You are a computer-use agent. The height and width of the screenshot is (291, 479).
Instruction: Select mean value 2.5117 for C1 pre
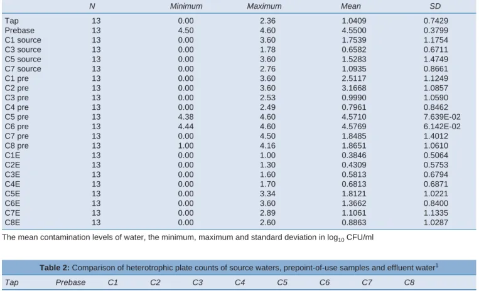pos(354,78)
